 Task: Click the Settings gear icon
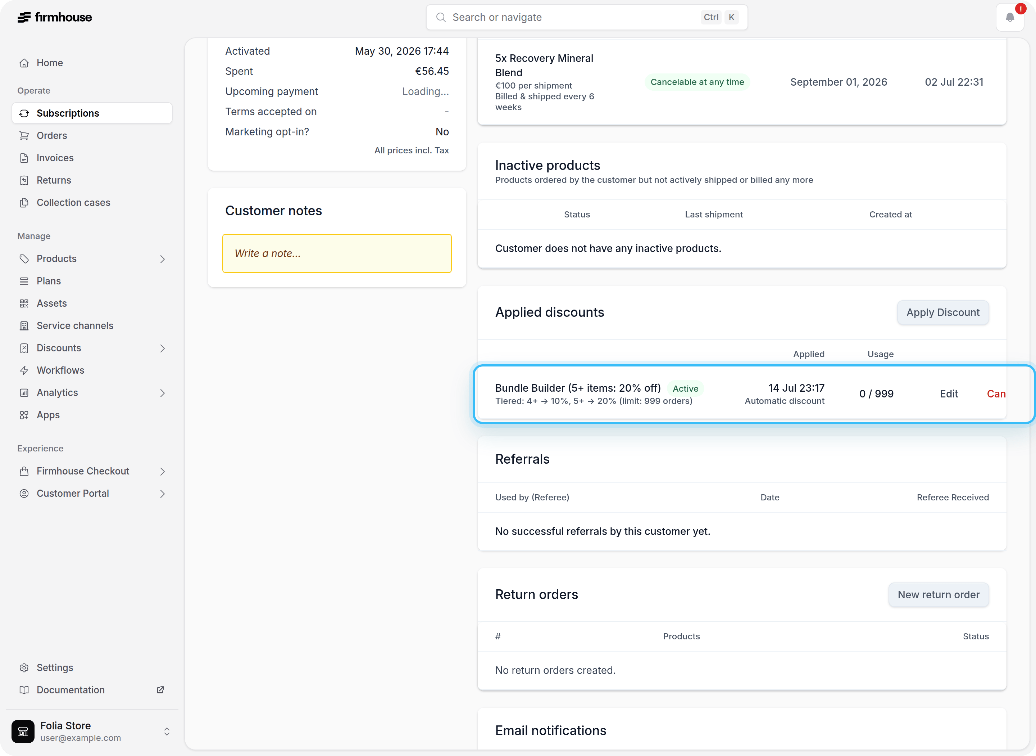[x=24, y=668]
